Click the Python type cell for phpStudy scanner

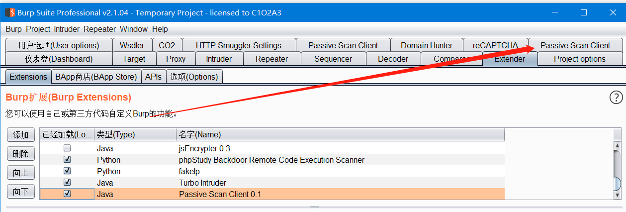135,160
